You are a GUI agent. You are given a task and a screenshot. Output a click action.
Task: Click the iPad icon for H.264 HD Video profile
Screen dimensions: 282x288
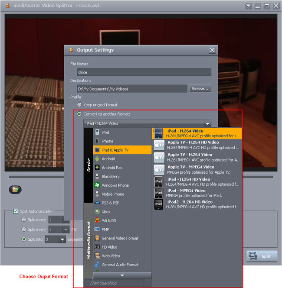158,181
